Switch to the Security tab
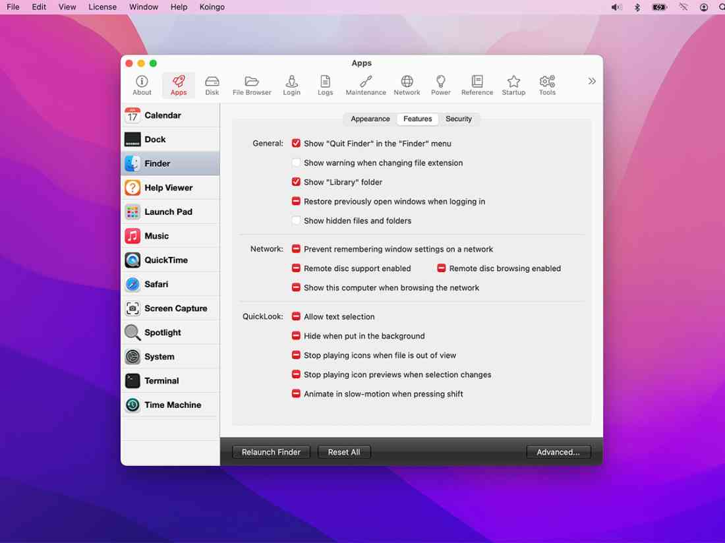Viewport: 725px width, 543px height. click(x=459, y=119)
